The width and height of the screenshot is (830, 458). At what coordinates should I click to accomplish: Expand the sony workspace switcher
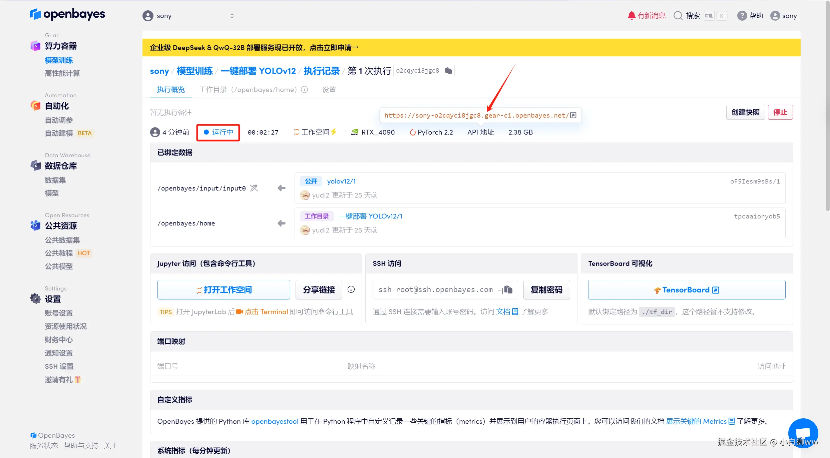232,16
